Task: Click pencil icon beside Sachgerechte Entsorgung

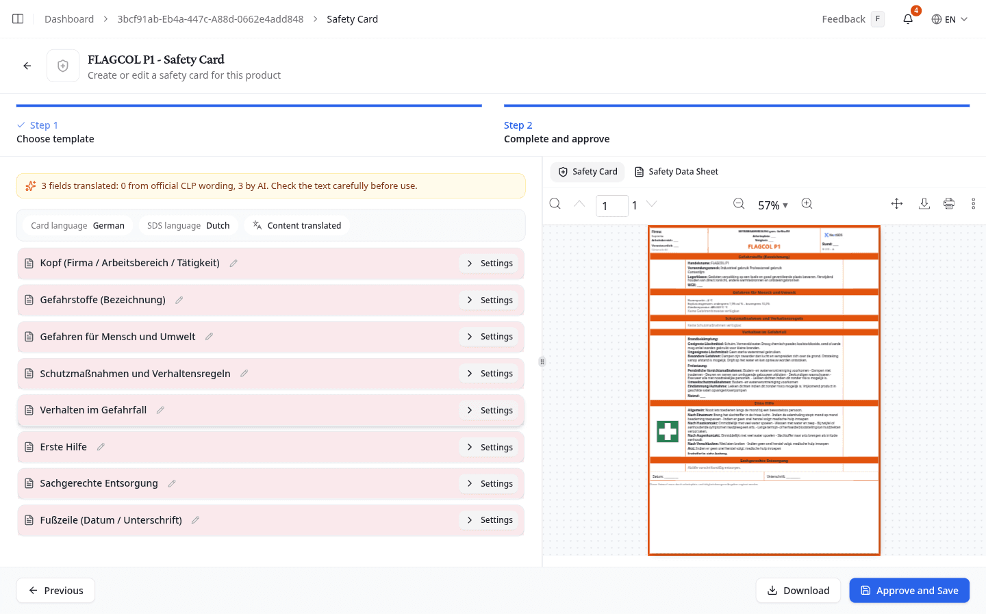Action: pos(172,483)
